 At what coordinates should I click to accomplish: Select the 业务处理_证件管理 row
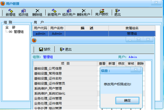(x=65, y=99)
